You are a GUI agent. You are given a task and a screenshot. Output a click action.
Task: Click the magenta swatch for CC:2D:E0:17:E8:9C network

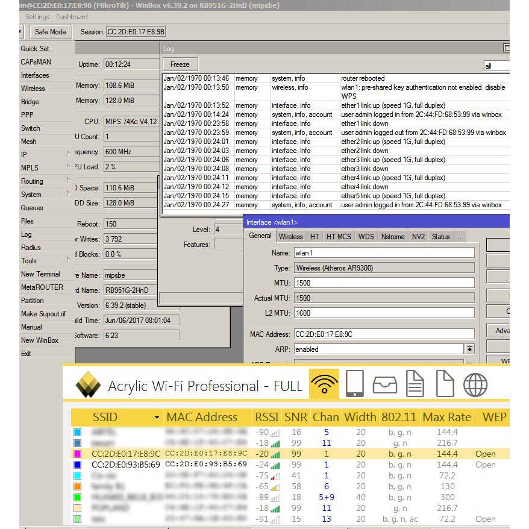point(77,454)
